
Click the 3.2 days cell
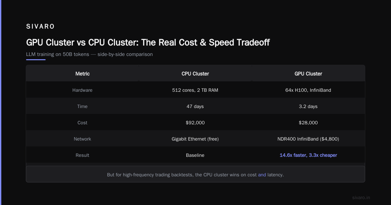308,106
